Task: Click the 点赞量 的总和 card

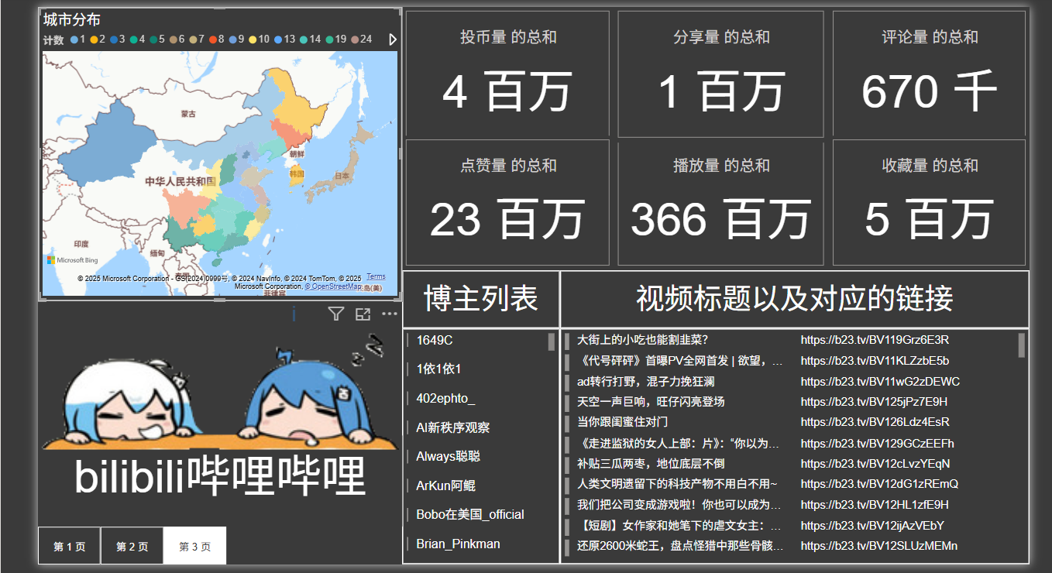Action: click(x=508, y=203)
